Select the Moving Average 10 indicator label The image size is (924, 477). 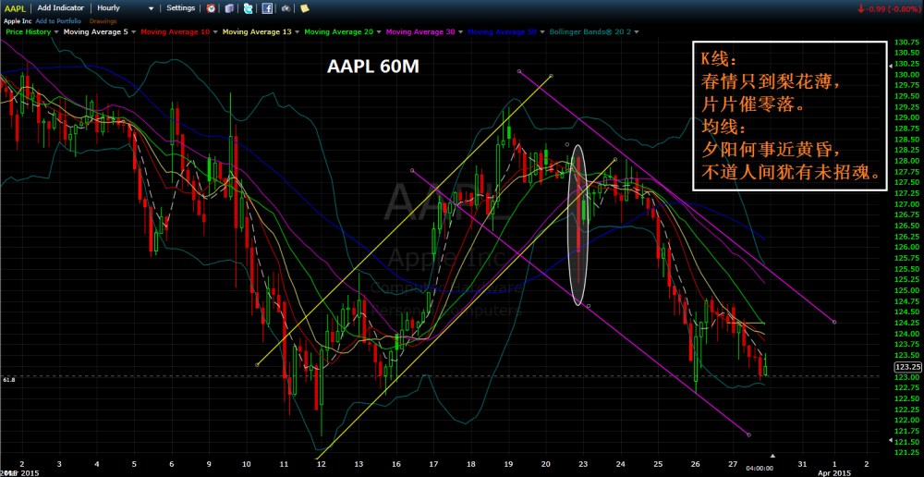tap(176, 32)
